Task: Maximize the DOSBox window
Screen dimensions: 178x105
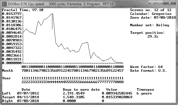Action: point(160,3)
